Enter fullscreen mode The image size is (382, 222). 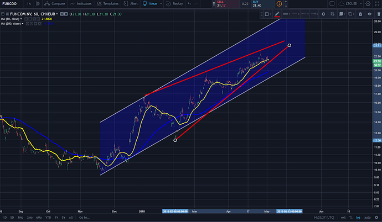377,4
